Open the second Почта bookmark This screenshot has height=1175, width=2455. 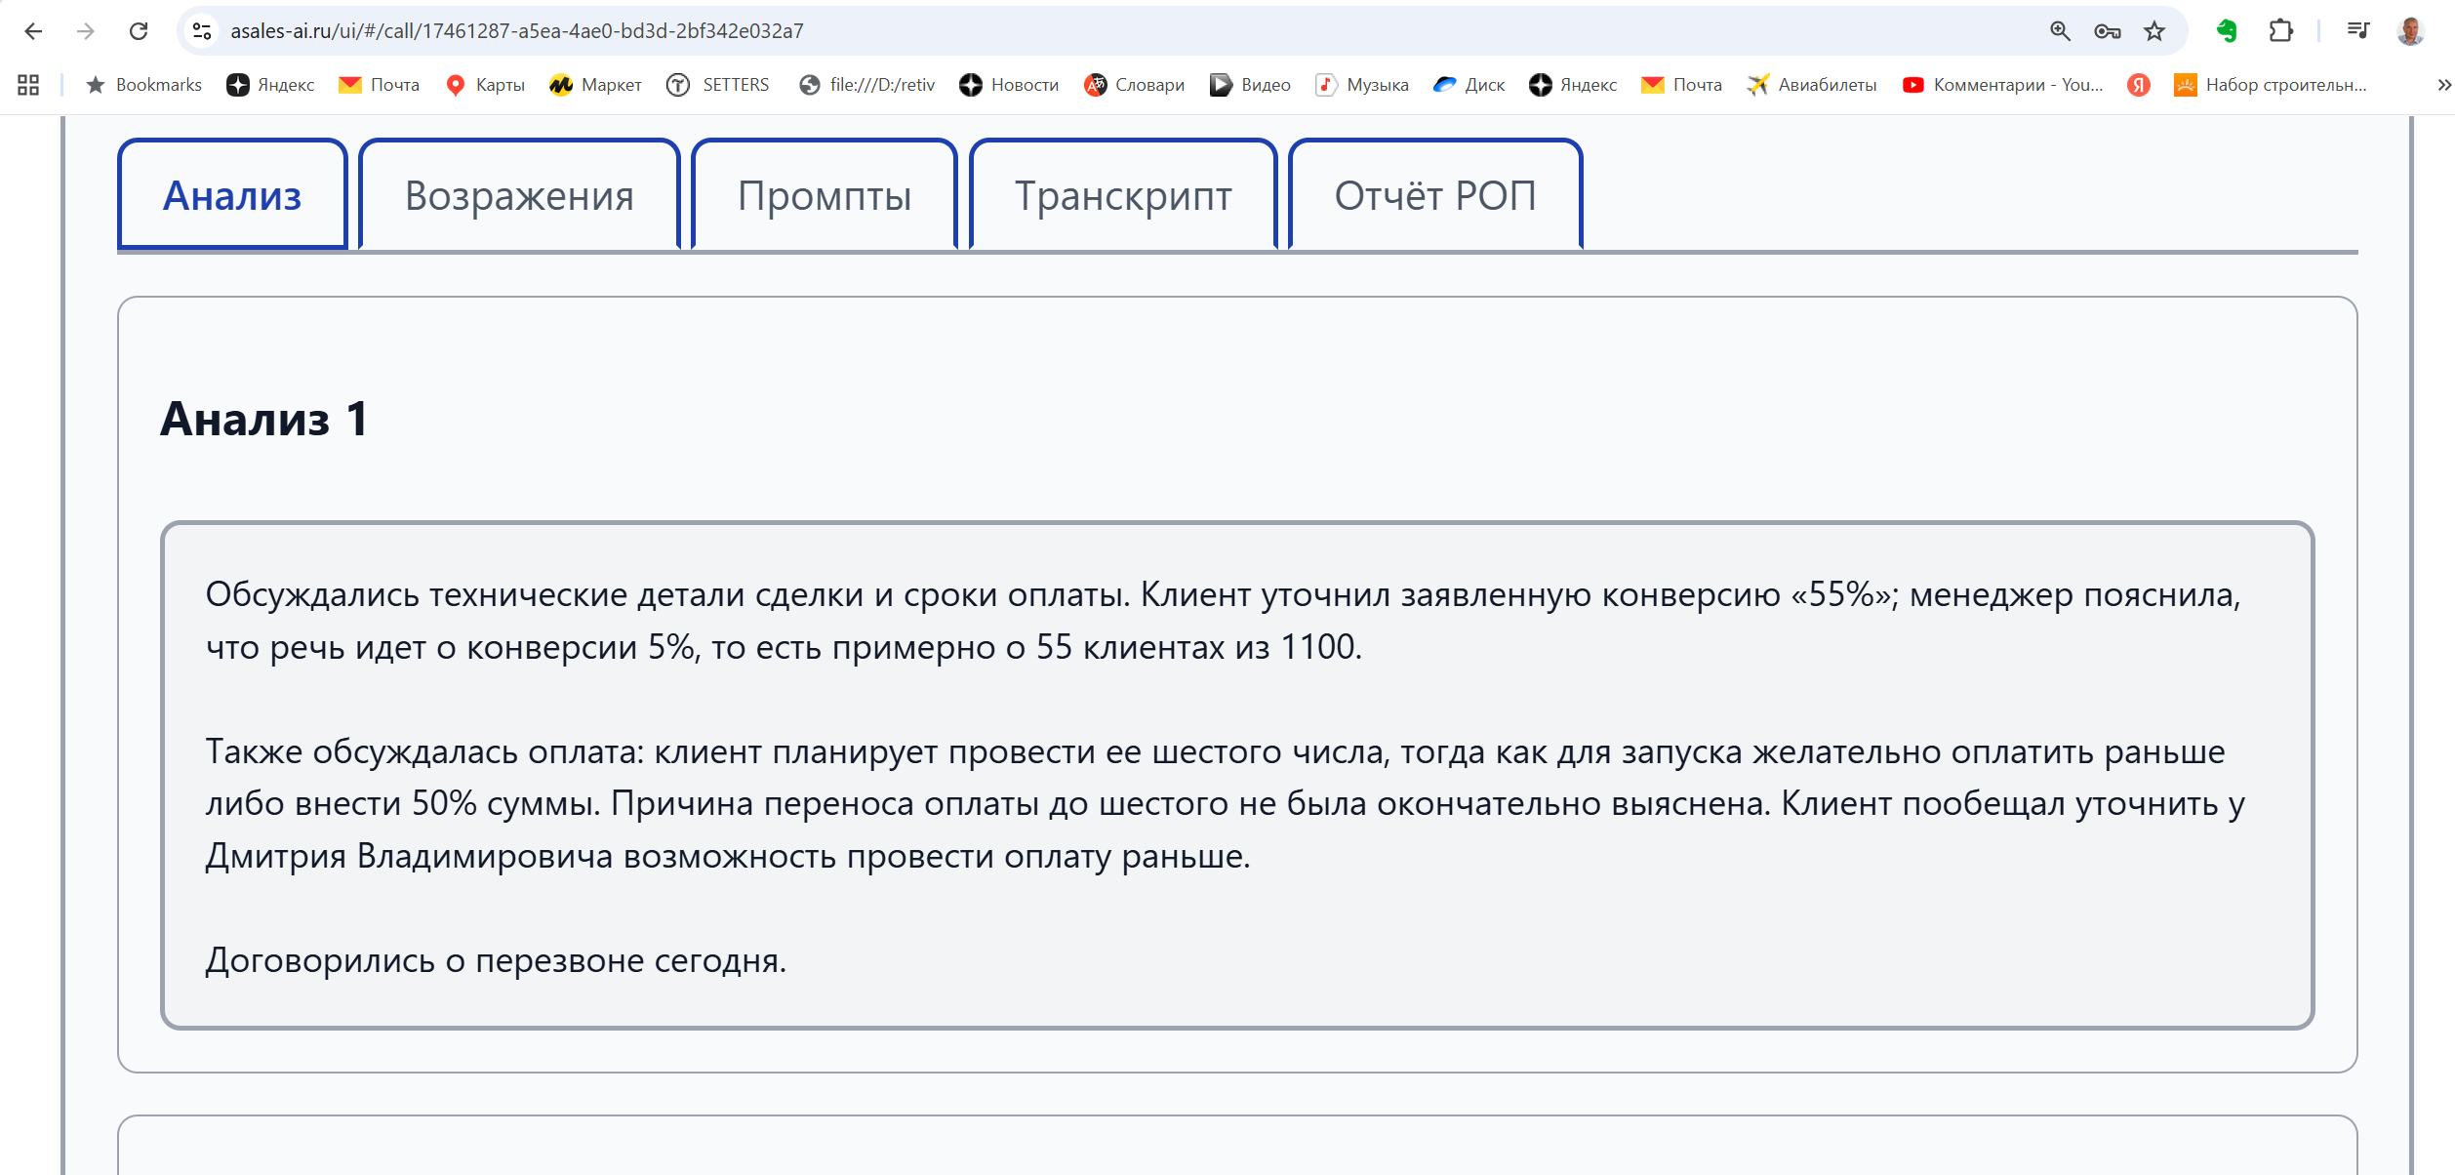(1681, 85)
